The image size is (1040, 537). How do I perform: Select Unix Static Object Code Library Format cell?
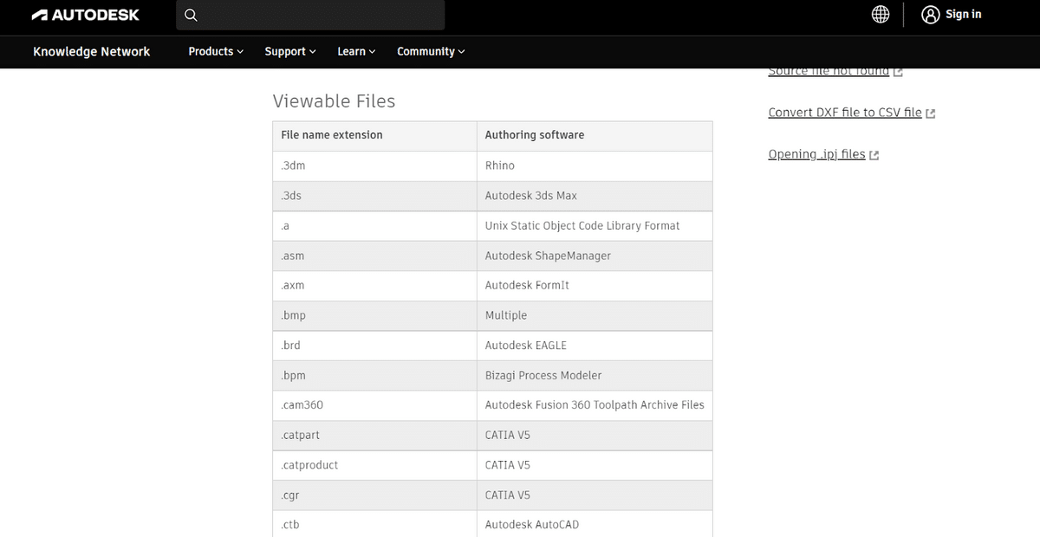(595, 226)
